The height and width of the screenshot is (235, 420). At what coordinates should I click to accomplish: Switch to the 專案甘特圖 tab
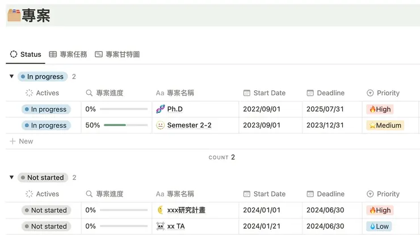117,54
